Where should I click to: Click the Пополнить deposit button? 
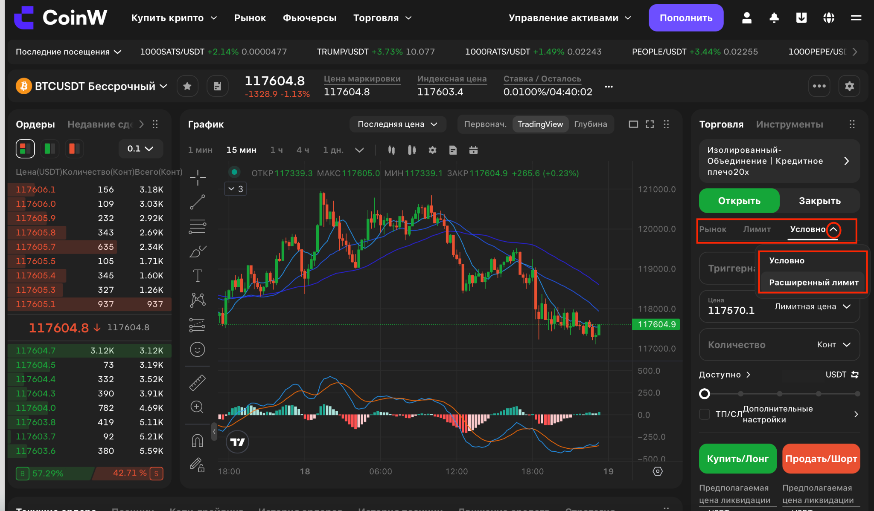[x=686, y=18]
